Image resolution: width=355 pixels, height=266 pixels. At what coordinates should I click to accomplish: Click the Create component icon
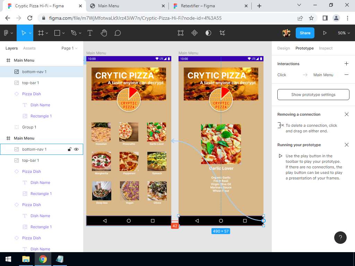pos(194,33)
